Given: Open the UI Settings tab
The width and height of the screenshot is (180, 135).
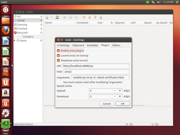Looking at the screenshot, I should pyautogui.click(x=63, y=45).
